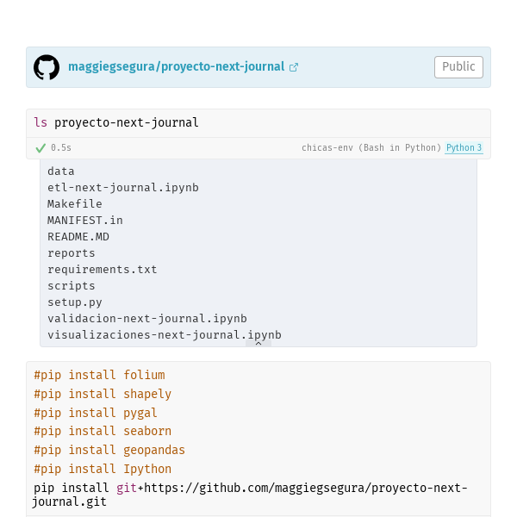The height and width of the screenshot is (517, 517).
Task: Click the #pip install seaborn comment
Action: 103,432
